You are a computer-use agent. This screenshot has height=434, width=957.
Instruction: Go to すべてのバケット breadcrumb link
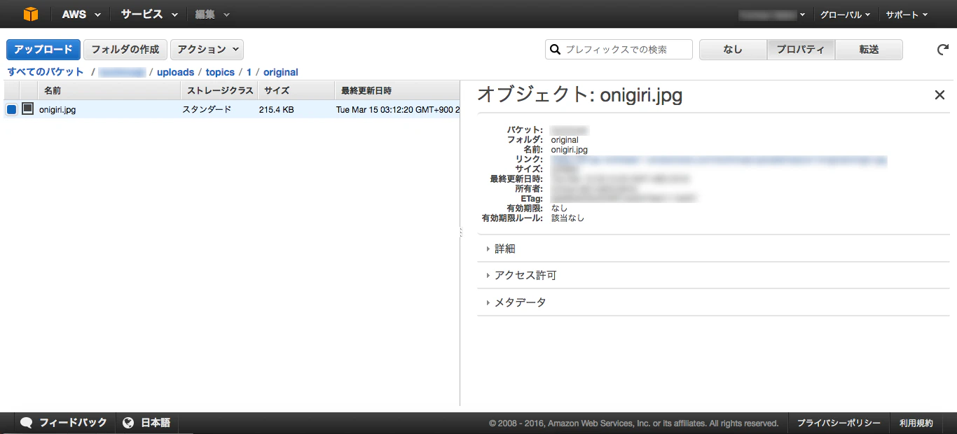tap(46, 72)
